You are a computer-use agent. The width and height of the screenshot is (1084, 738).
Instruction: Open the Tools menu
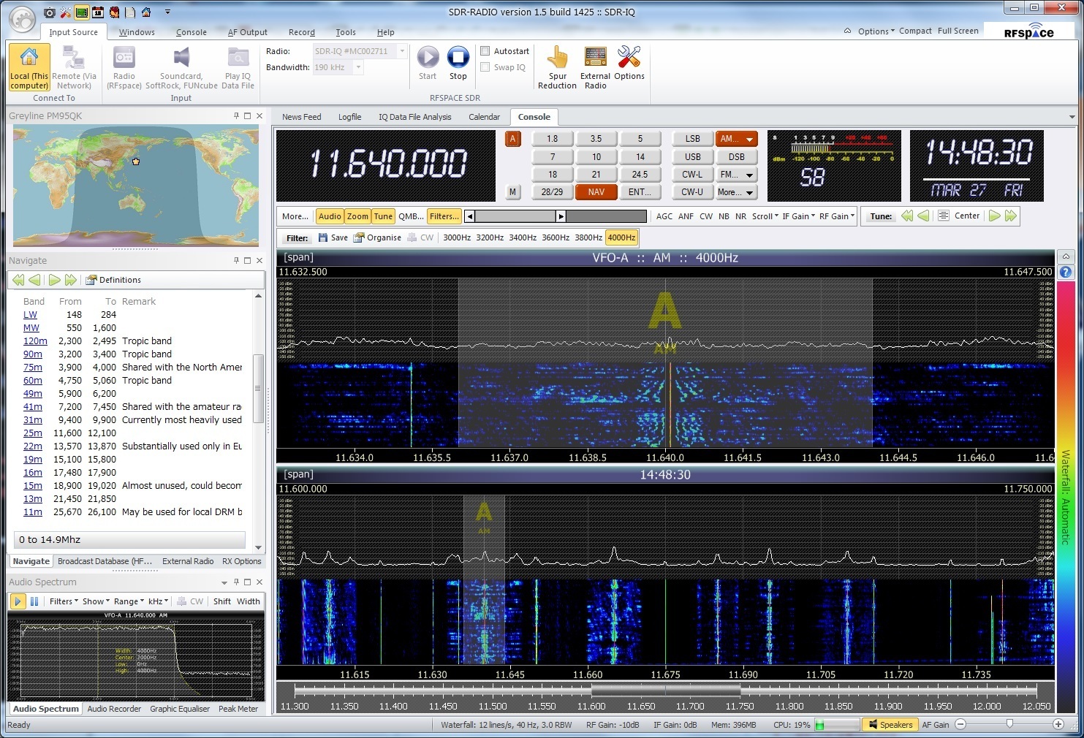point(345,32)
